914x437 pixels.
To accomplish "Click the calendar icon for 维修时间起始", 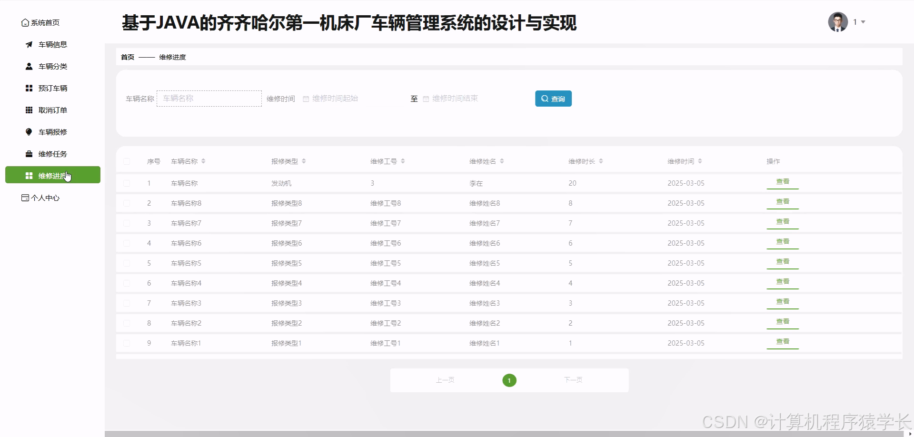I will click(306, 99).
